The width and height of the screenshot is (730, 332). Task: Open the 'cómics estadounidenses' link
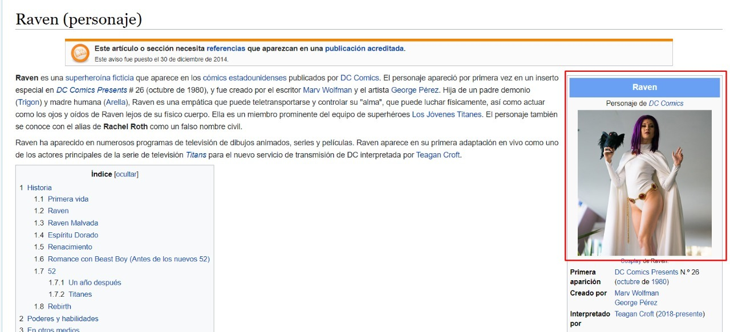pyautogui.click(x=245, y=77)
